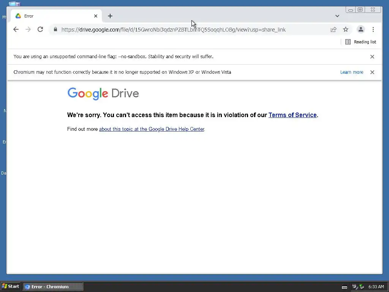Go back to the previous page
This screenshot has width=389, height=292.
click(16, 30)
